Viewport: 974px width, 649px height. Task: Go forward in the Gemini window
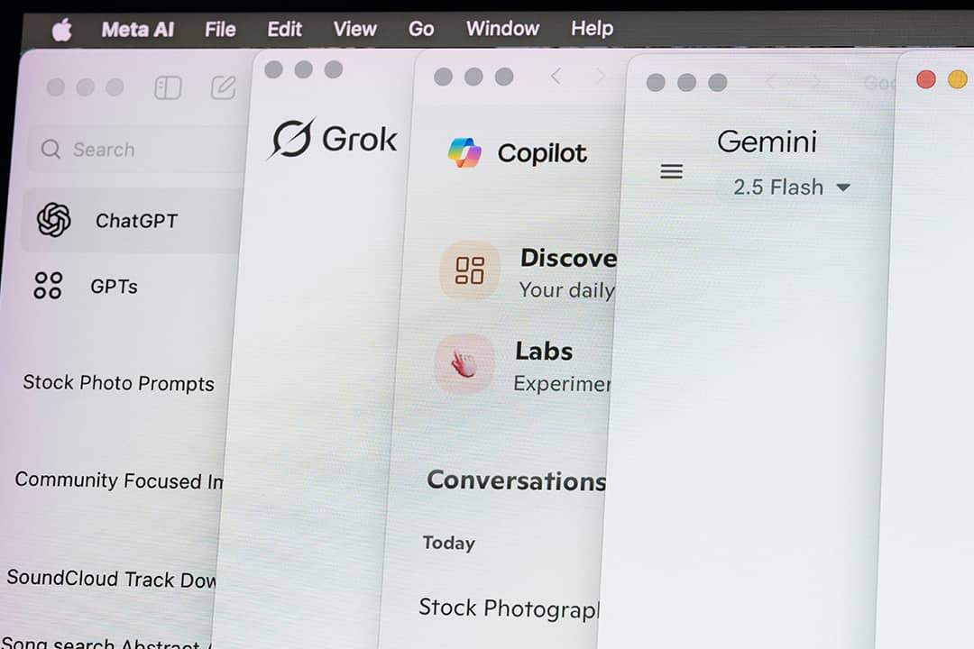[x=815, y=82]
